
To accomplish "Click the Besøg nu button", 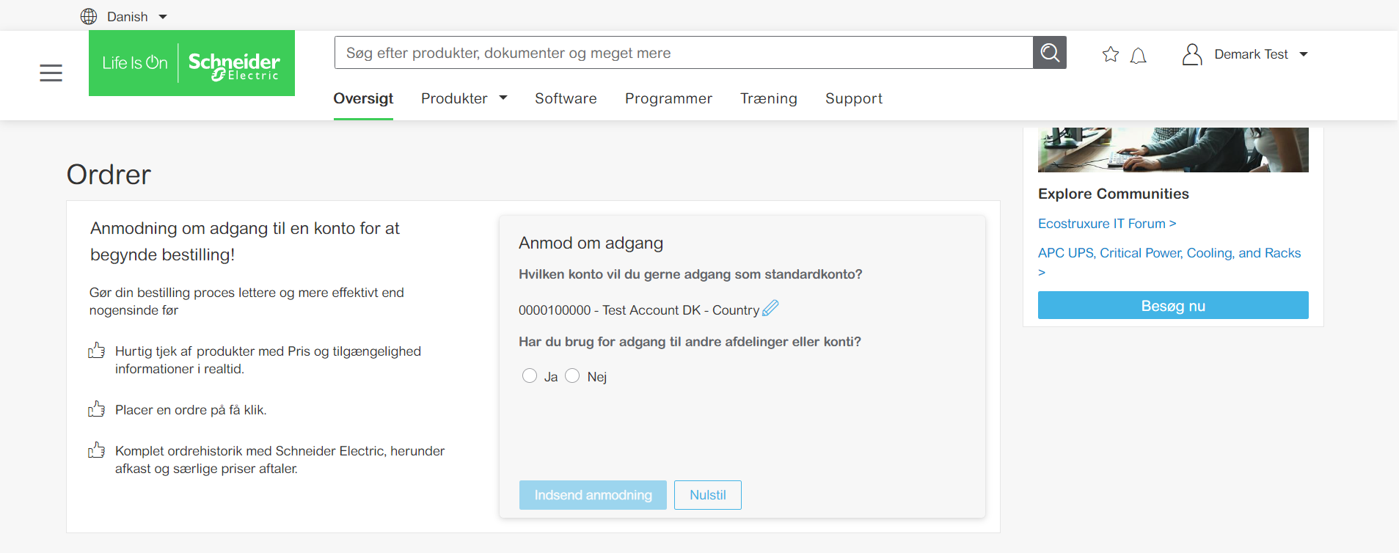I will (1173, 305).
